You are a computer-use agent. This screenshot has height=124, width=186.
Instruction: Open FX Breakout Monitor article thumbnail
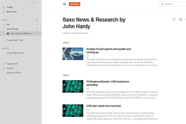point(73,86)
